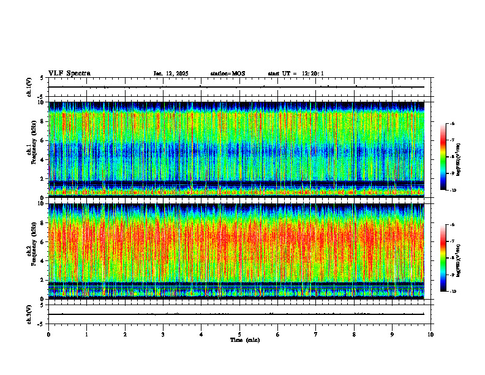The image size is (485, 375).
Task: Click the '5' tick on the time axis
Action: coord(239,335)
